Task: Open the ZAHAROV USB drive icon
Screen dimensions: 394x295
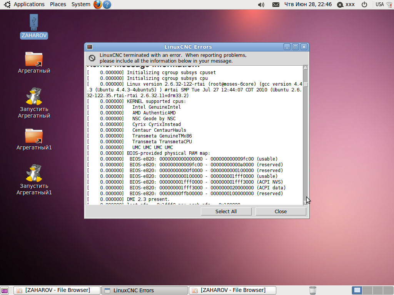Action: point(34,27)
